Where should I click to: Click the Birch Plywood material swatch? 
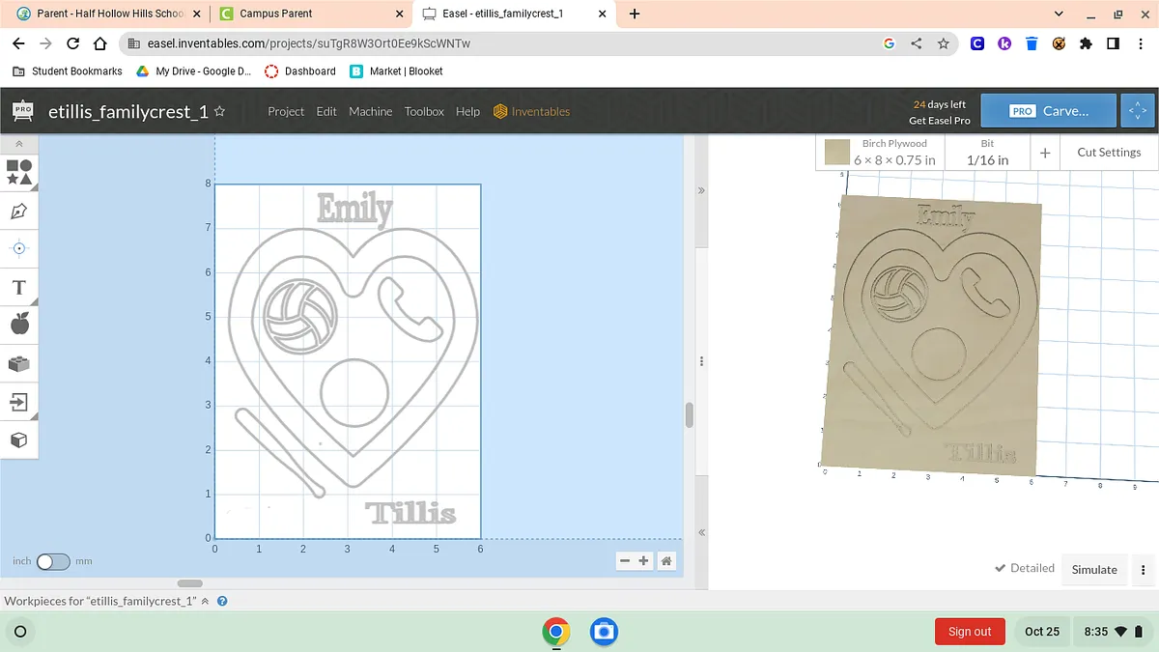coord(837,153)
